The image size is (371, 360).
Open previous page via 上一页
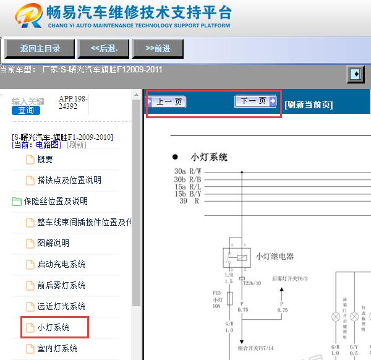(167, 102)
